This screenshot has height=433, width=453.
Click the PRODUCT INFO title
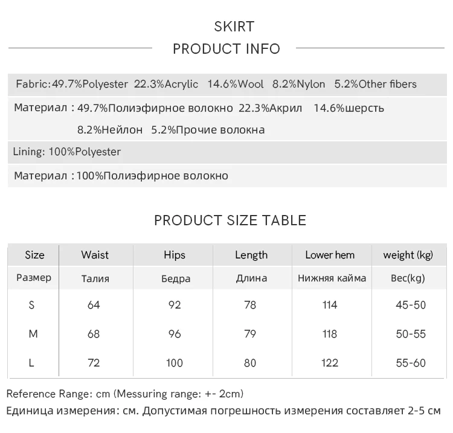coord(226,49)
